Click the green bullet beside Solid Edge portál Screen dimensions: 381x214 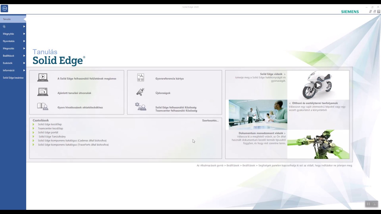(x=34, y=133)
